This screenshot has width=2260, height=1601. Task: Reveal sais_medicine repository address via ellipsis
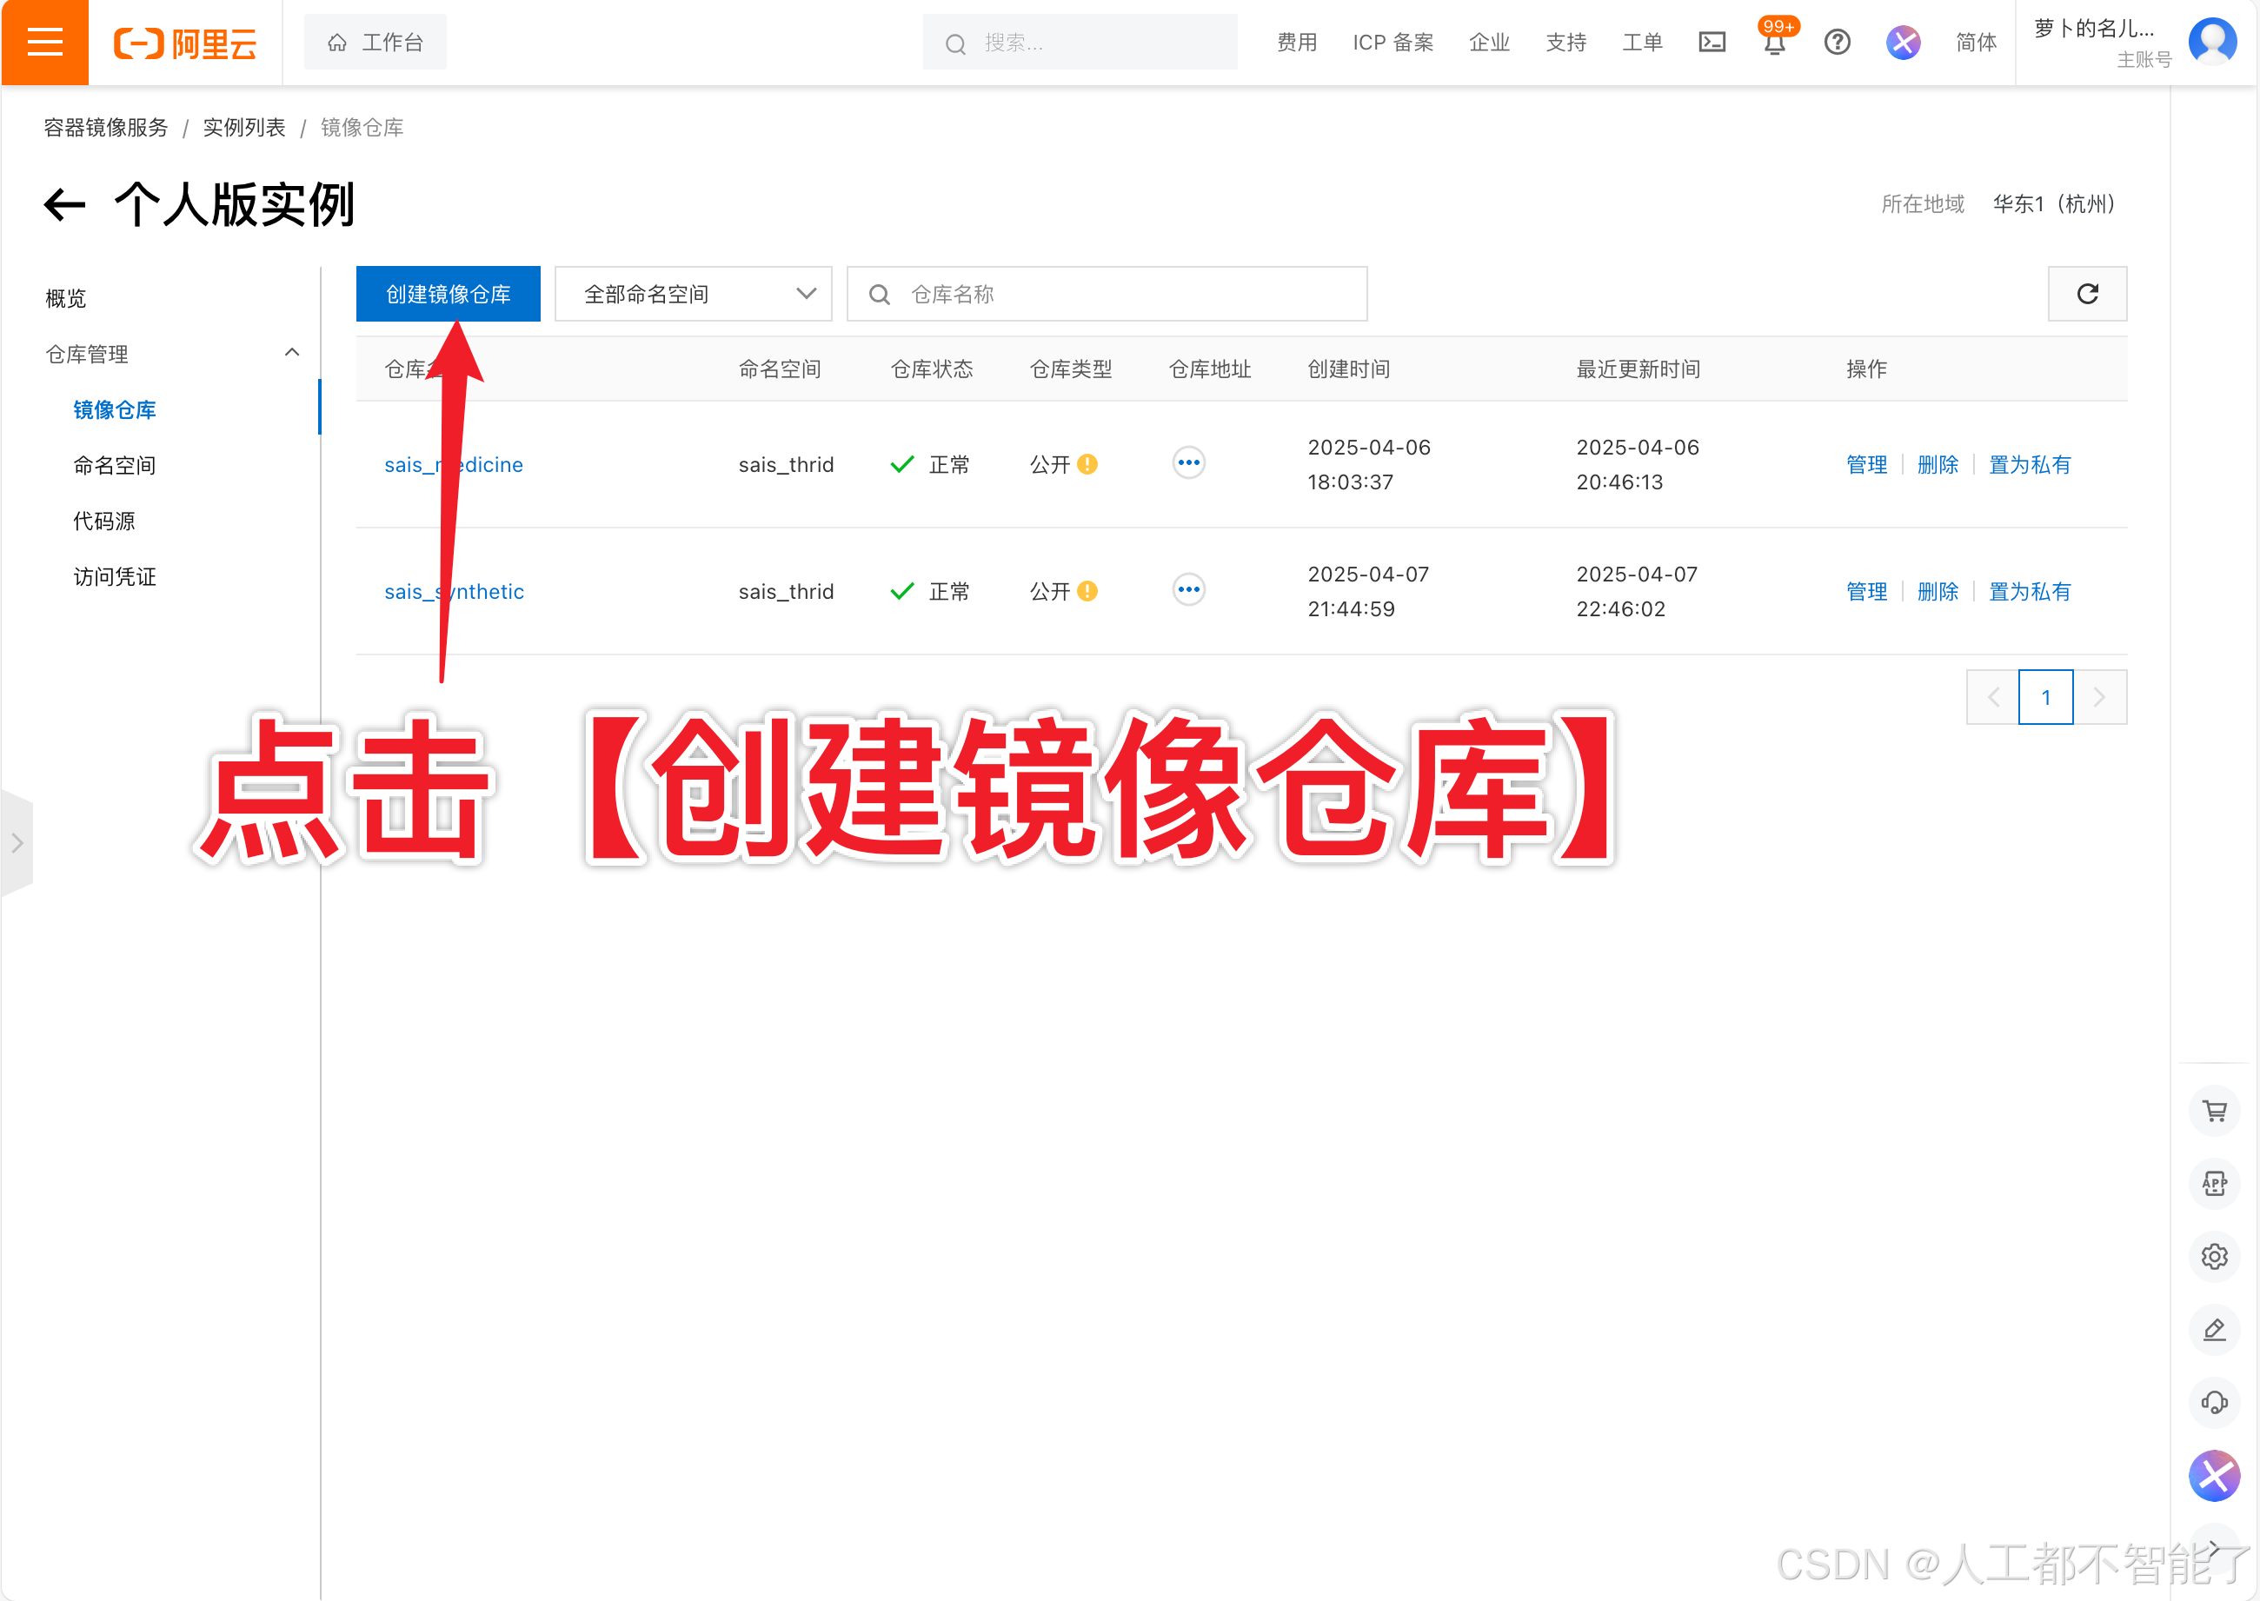[1188, 462]
